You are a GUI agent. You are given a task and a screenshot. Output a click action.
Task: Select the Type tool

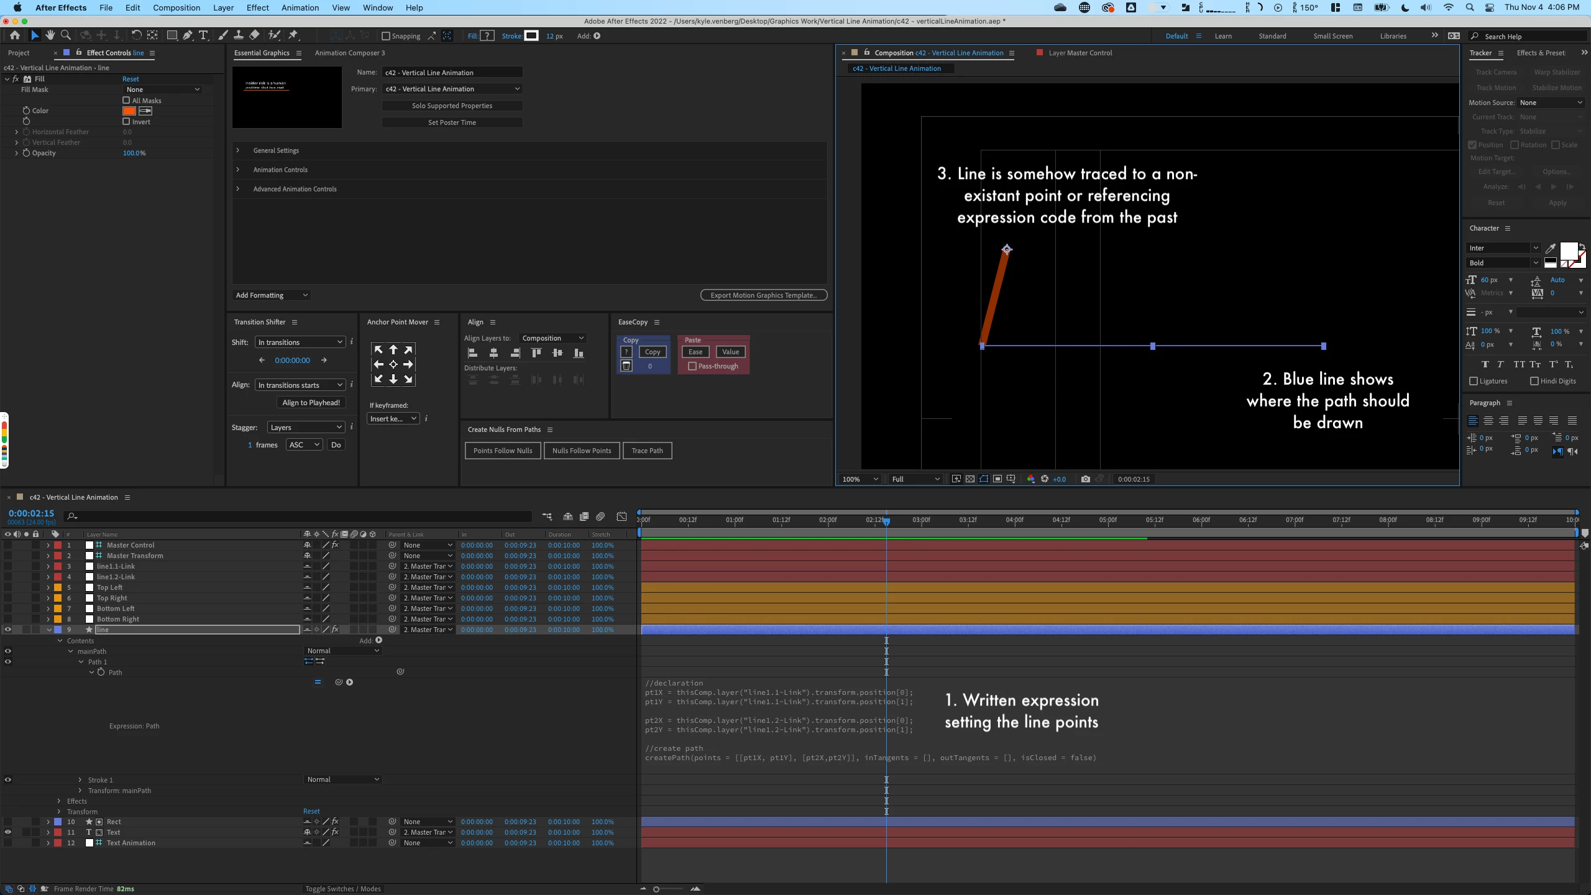pos(203,35)
